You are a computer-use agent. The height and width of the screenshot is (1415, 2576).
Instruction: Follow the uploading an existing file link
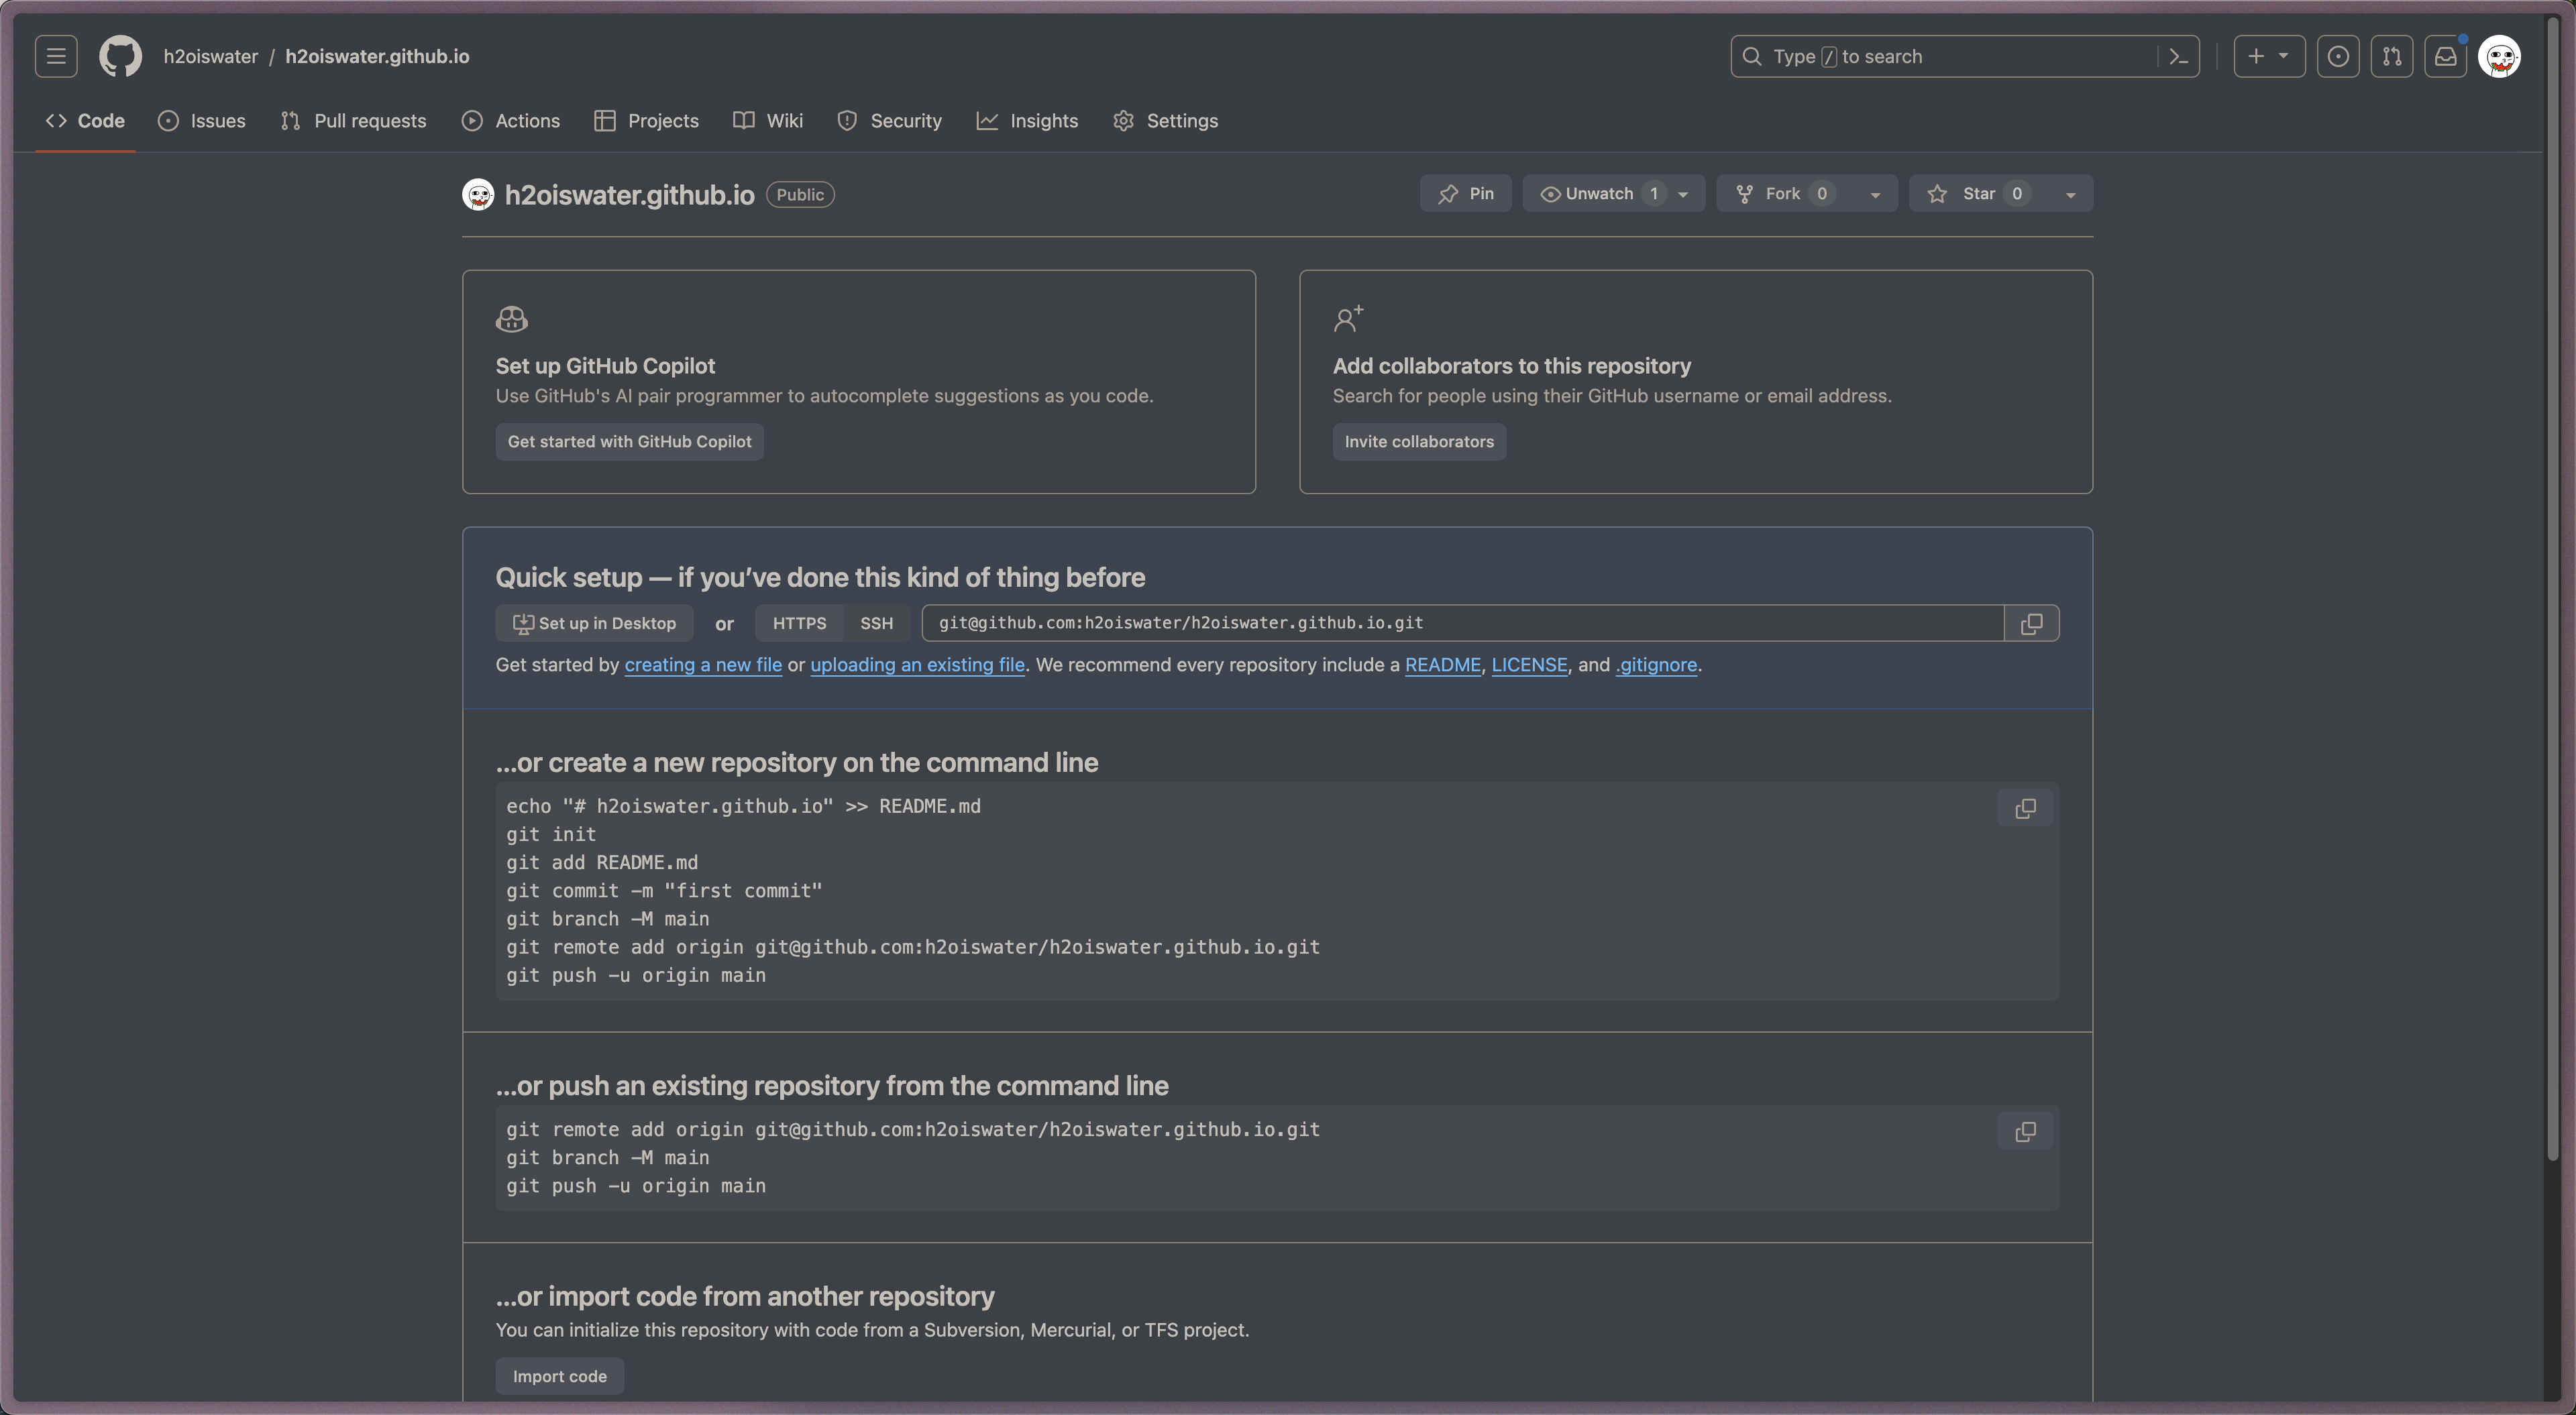coord(917,665)
